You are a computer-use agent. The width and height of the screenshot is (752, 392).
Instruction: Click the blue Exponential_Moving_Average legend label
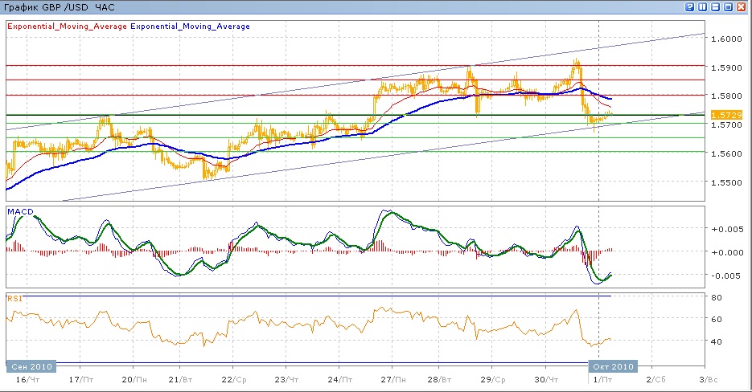pos(190,26)
